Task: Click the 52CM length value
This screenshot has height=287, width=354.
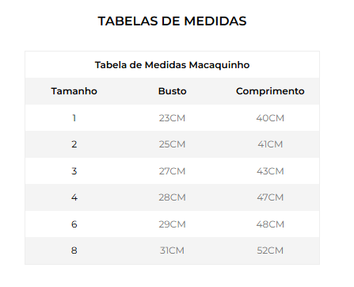Action: point(270,251)
